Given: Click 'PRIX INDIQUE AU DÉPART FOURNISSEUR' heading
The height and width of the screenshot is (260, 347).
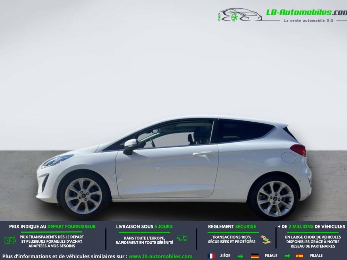Looking at the screenshot, I should [x=52, y=227].
